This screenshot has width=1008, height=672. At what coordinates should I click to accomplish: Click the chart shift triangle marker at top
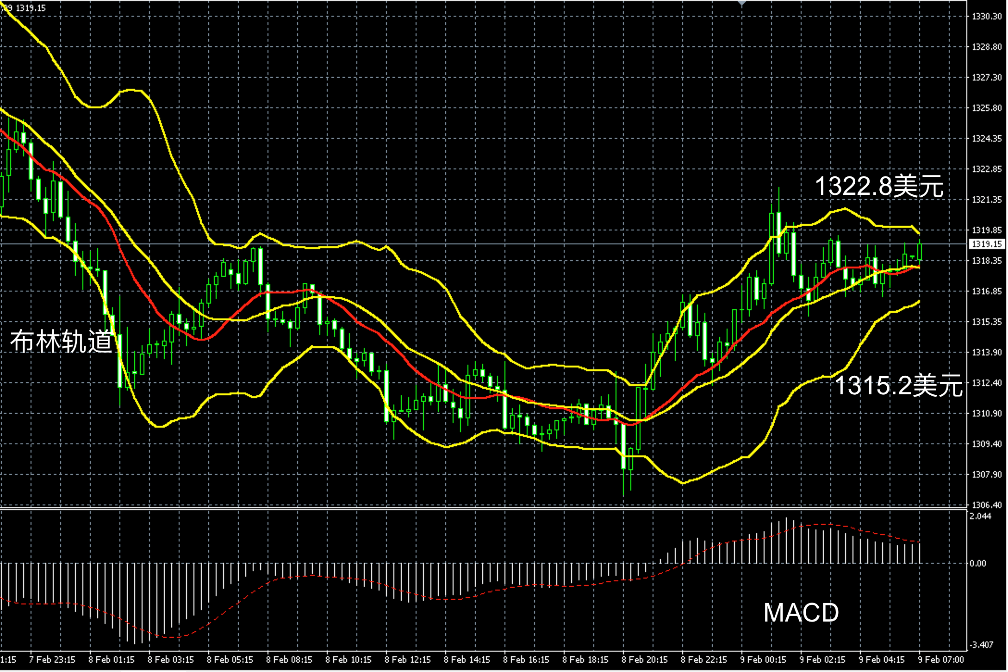pos(742,3)
